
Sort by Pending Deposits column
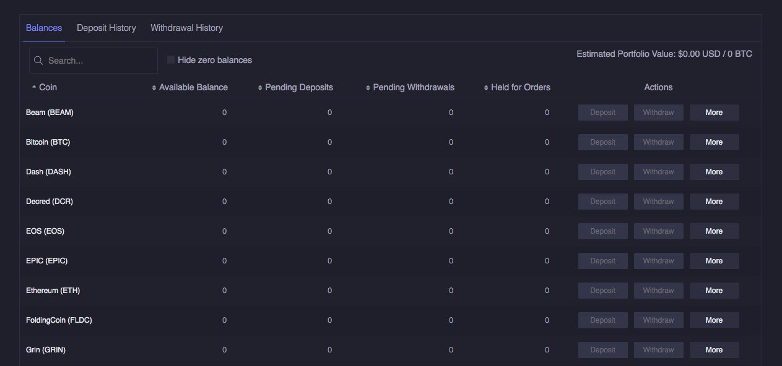tap(295, 87)
